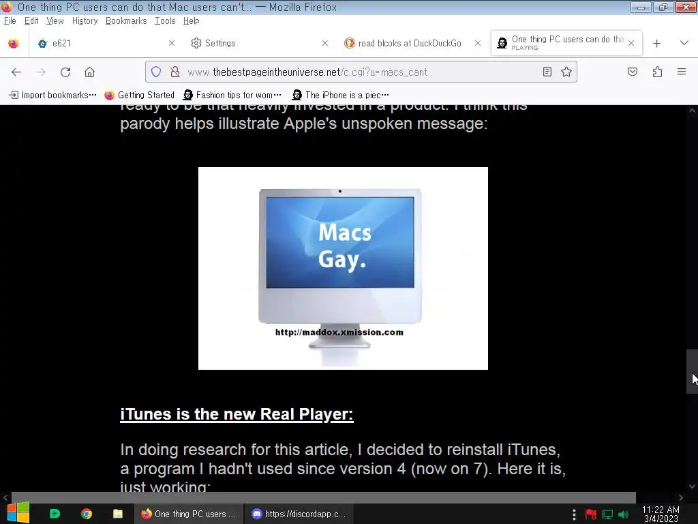The height and width of the screenshot is (524, 698).
Task: Open Getting Started bookmark
Action: click(139, 95)
